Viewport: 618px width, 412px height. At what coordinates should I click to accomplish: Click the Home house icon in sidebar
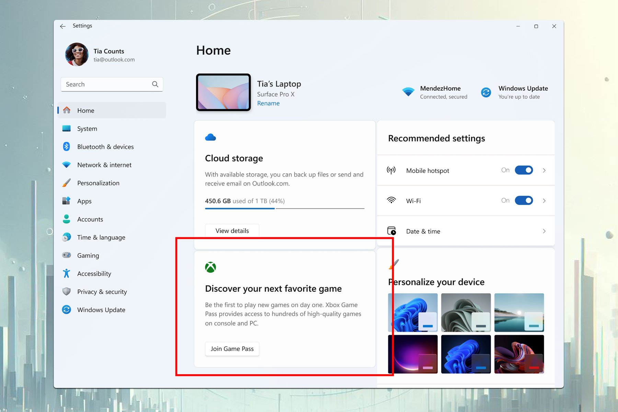point(67,110)
